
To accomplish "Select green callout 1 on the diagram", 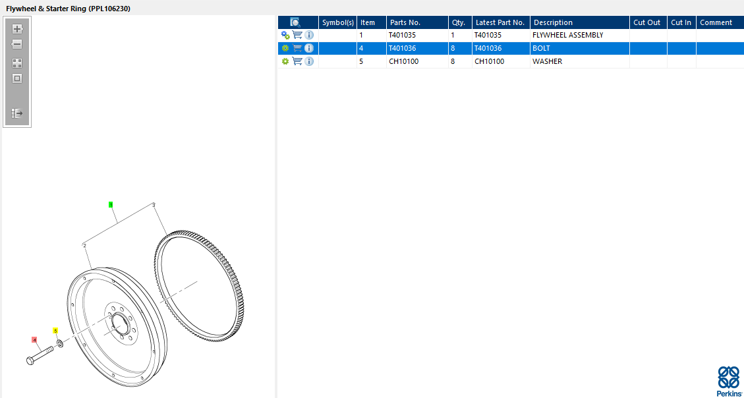I will pyautogui.click(x=111, y=205).
